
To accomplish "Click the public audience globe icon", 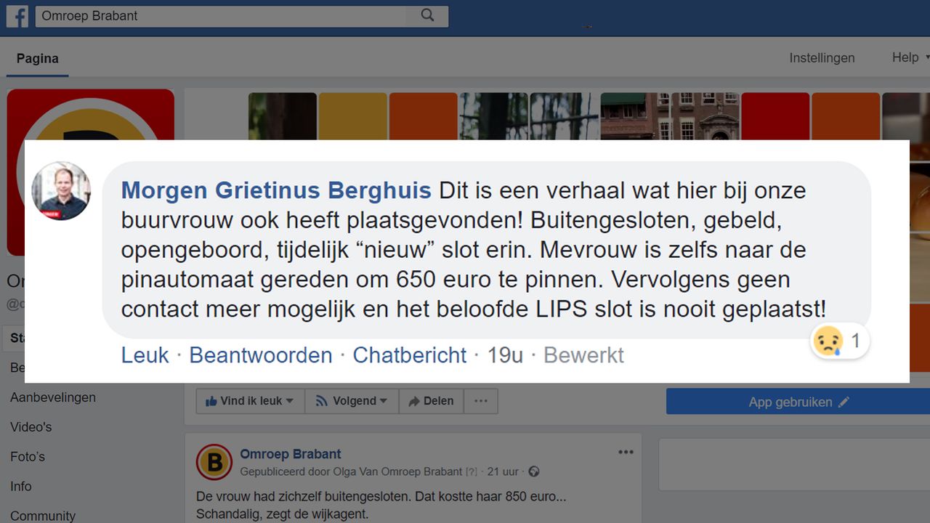I will [x=534, y=472].
